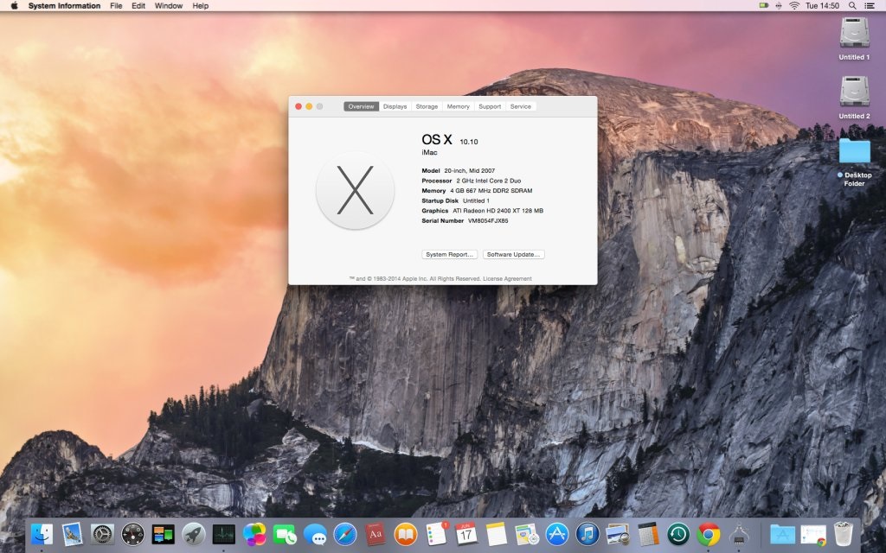Viewport: 886px width, 553px height.
Task: Open App Store icon in Dock
Action: coord(557,534)
